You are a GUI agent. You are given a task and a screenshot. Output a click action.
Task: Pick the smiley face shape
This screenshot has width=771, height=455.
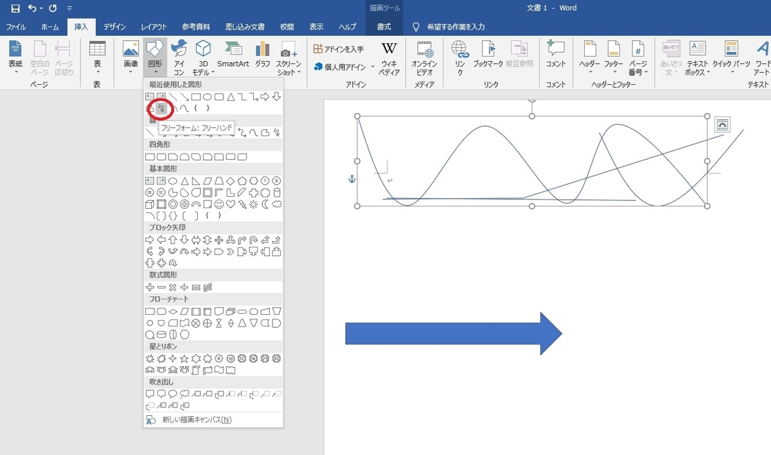219,204
